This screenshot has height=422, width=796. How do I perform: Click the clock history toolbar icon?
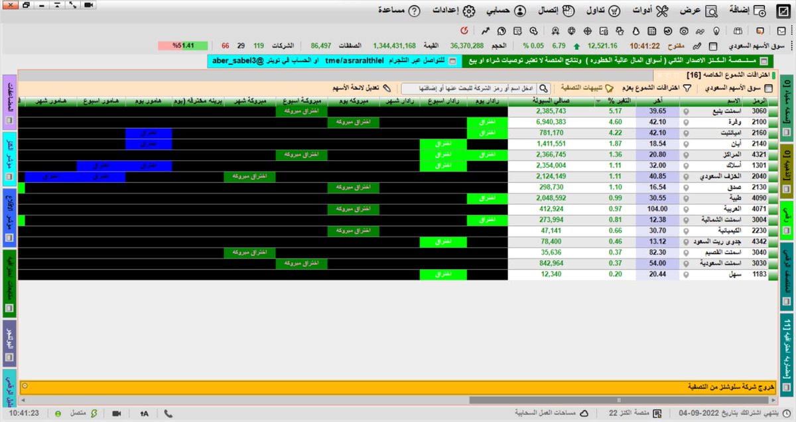[667, 31]
